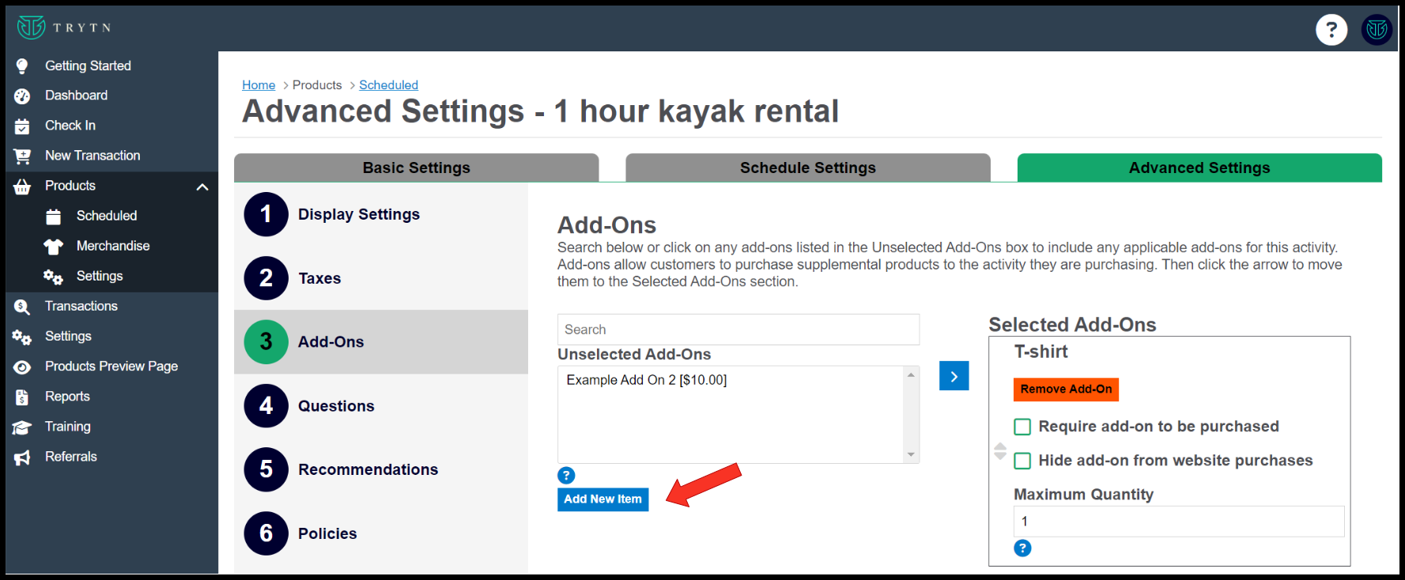This screenshot has width=1405, height=580.
Task: Click step 6 Policies circle
Action: coord(266,533)
